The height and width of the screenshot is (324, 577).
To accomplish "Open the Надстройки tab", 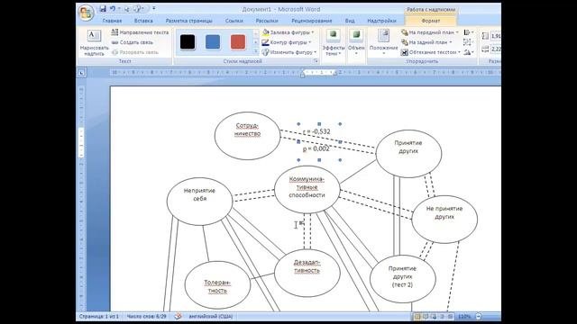I will [x=381, y=21].
